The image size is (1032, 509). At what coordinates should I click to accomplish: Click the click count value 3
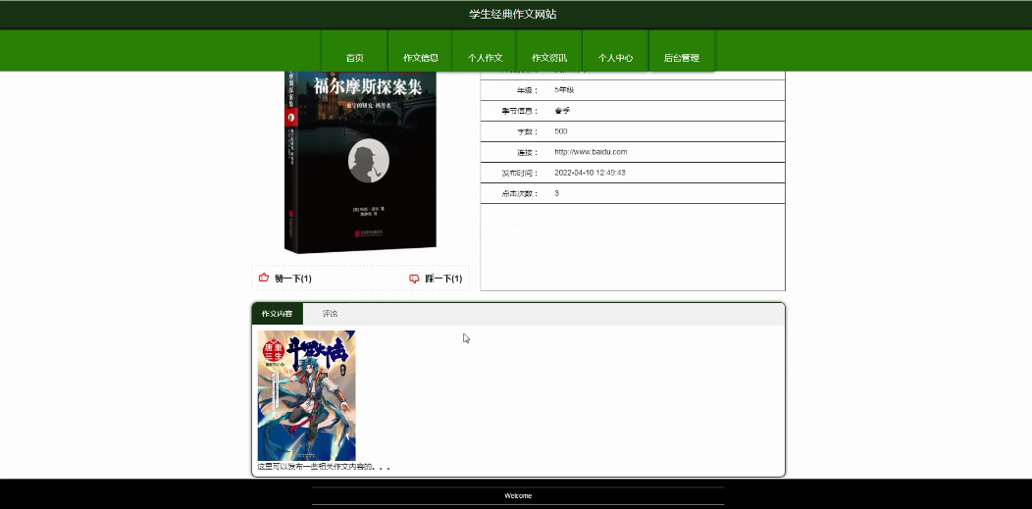(557, 193)
